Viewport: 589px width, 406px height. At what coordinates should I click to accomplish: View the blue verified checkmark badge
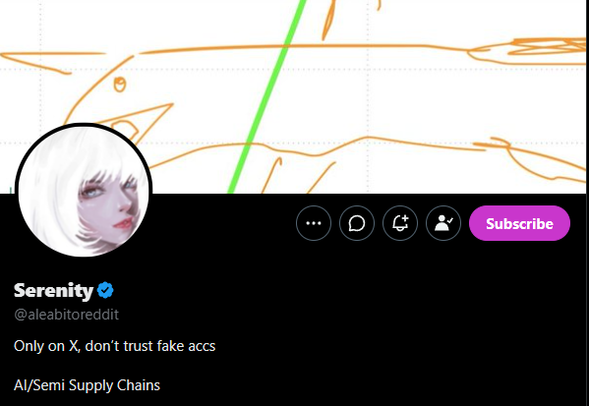point(105,290)
